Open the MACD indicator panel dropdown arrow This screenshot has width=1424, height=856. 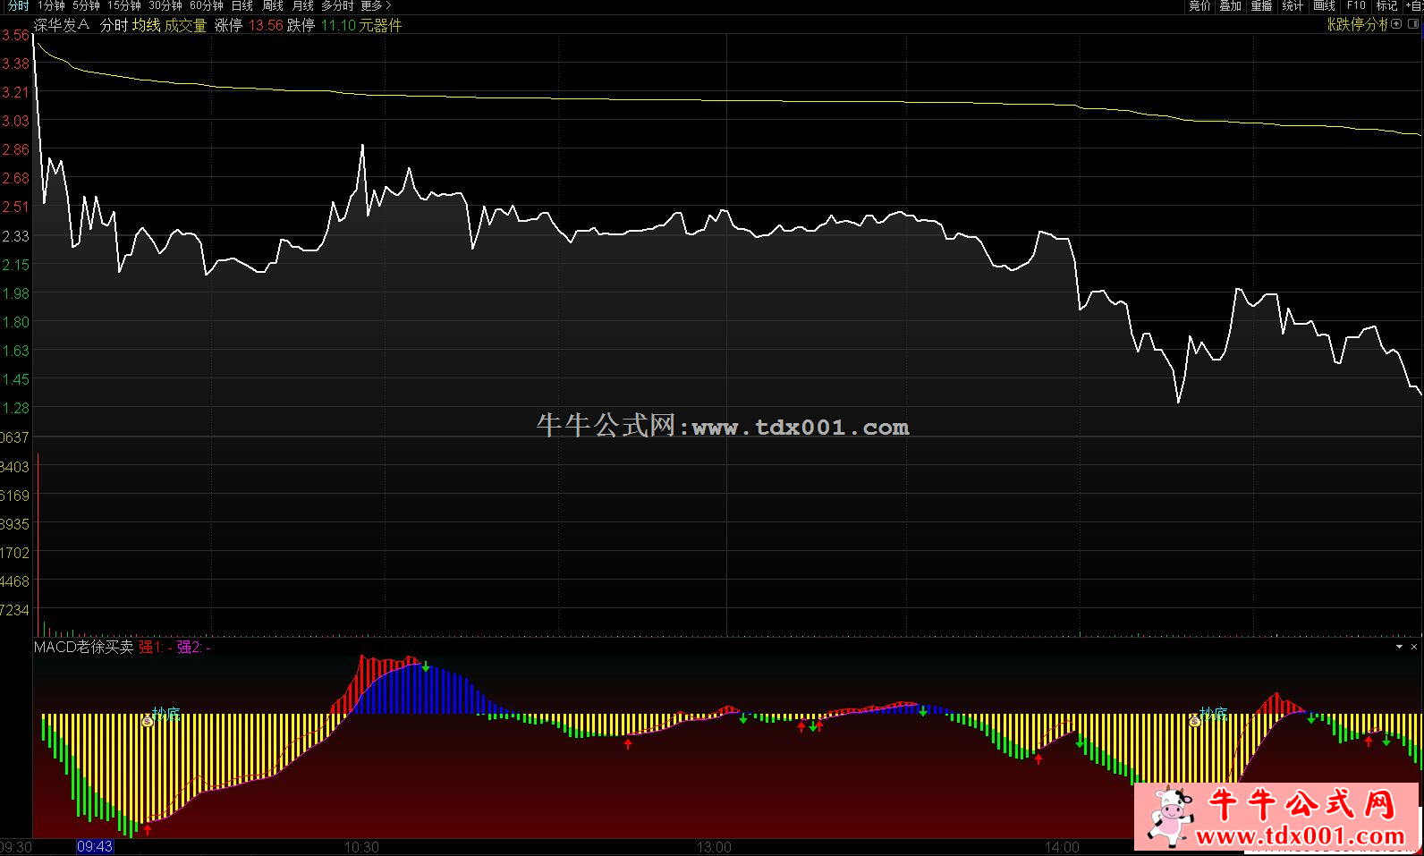[1399, 647]
